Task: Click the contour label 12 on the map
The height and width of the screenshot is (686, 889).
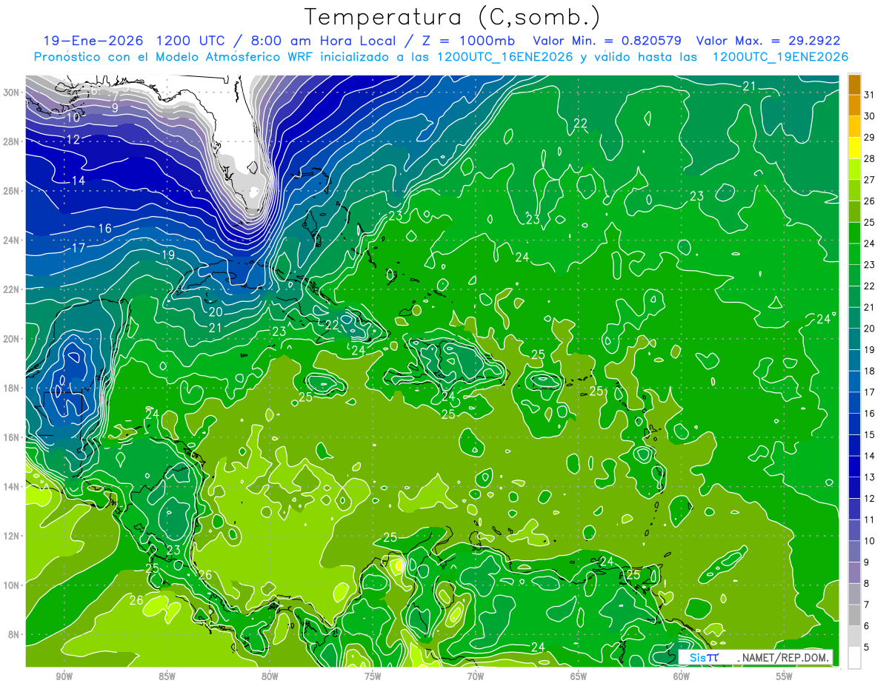Action: point(73,140)
